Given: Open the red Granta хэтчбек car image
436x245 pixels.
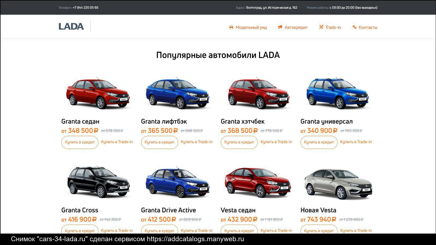Looking at the screenshot, I should click(258, 93).
